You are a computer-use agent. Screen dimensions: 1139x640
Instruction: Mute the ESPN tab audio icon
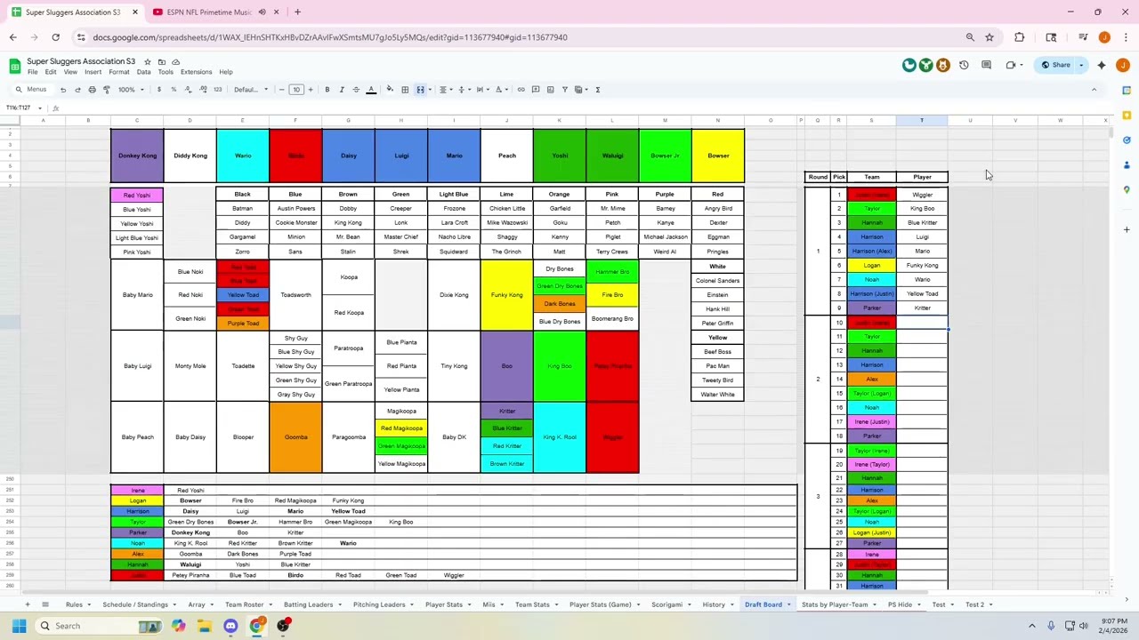[262, 12]
